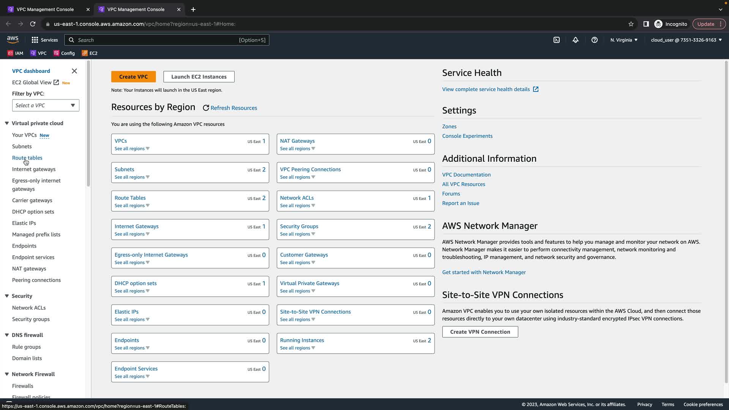Open the help question mark icon
The height and width of the screenshot is (410, 729).
coord(595,40)
